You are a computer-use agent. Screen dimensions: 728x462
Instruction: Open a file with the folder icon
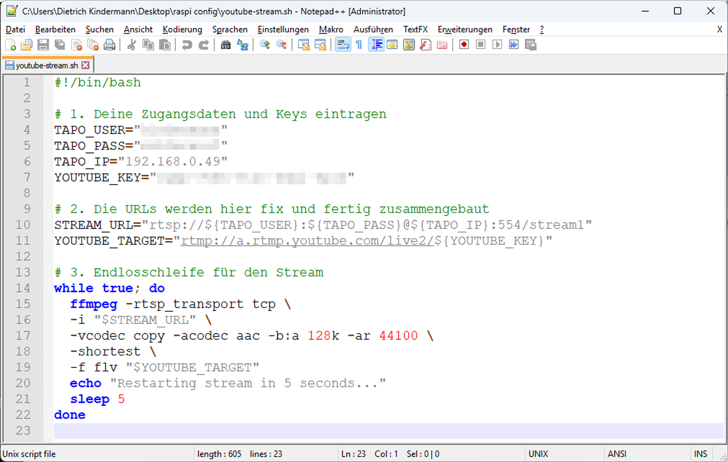click(27, 45)
